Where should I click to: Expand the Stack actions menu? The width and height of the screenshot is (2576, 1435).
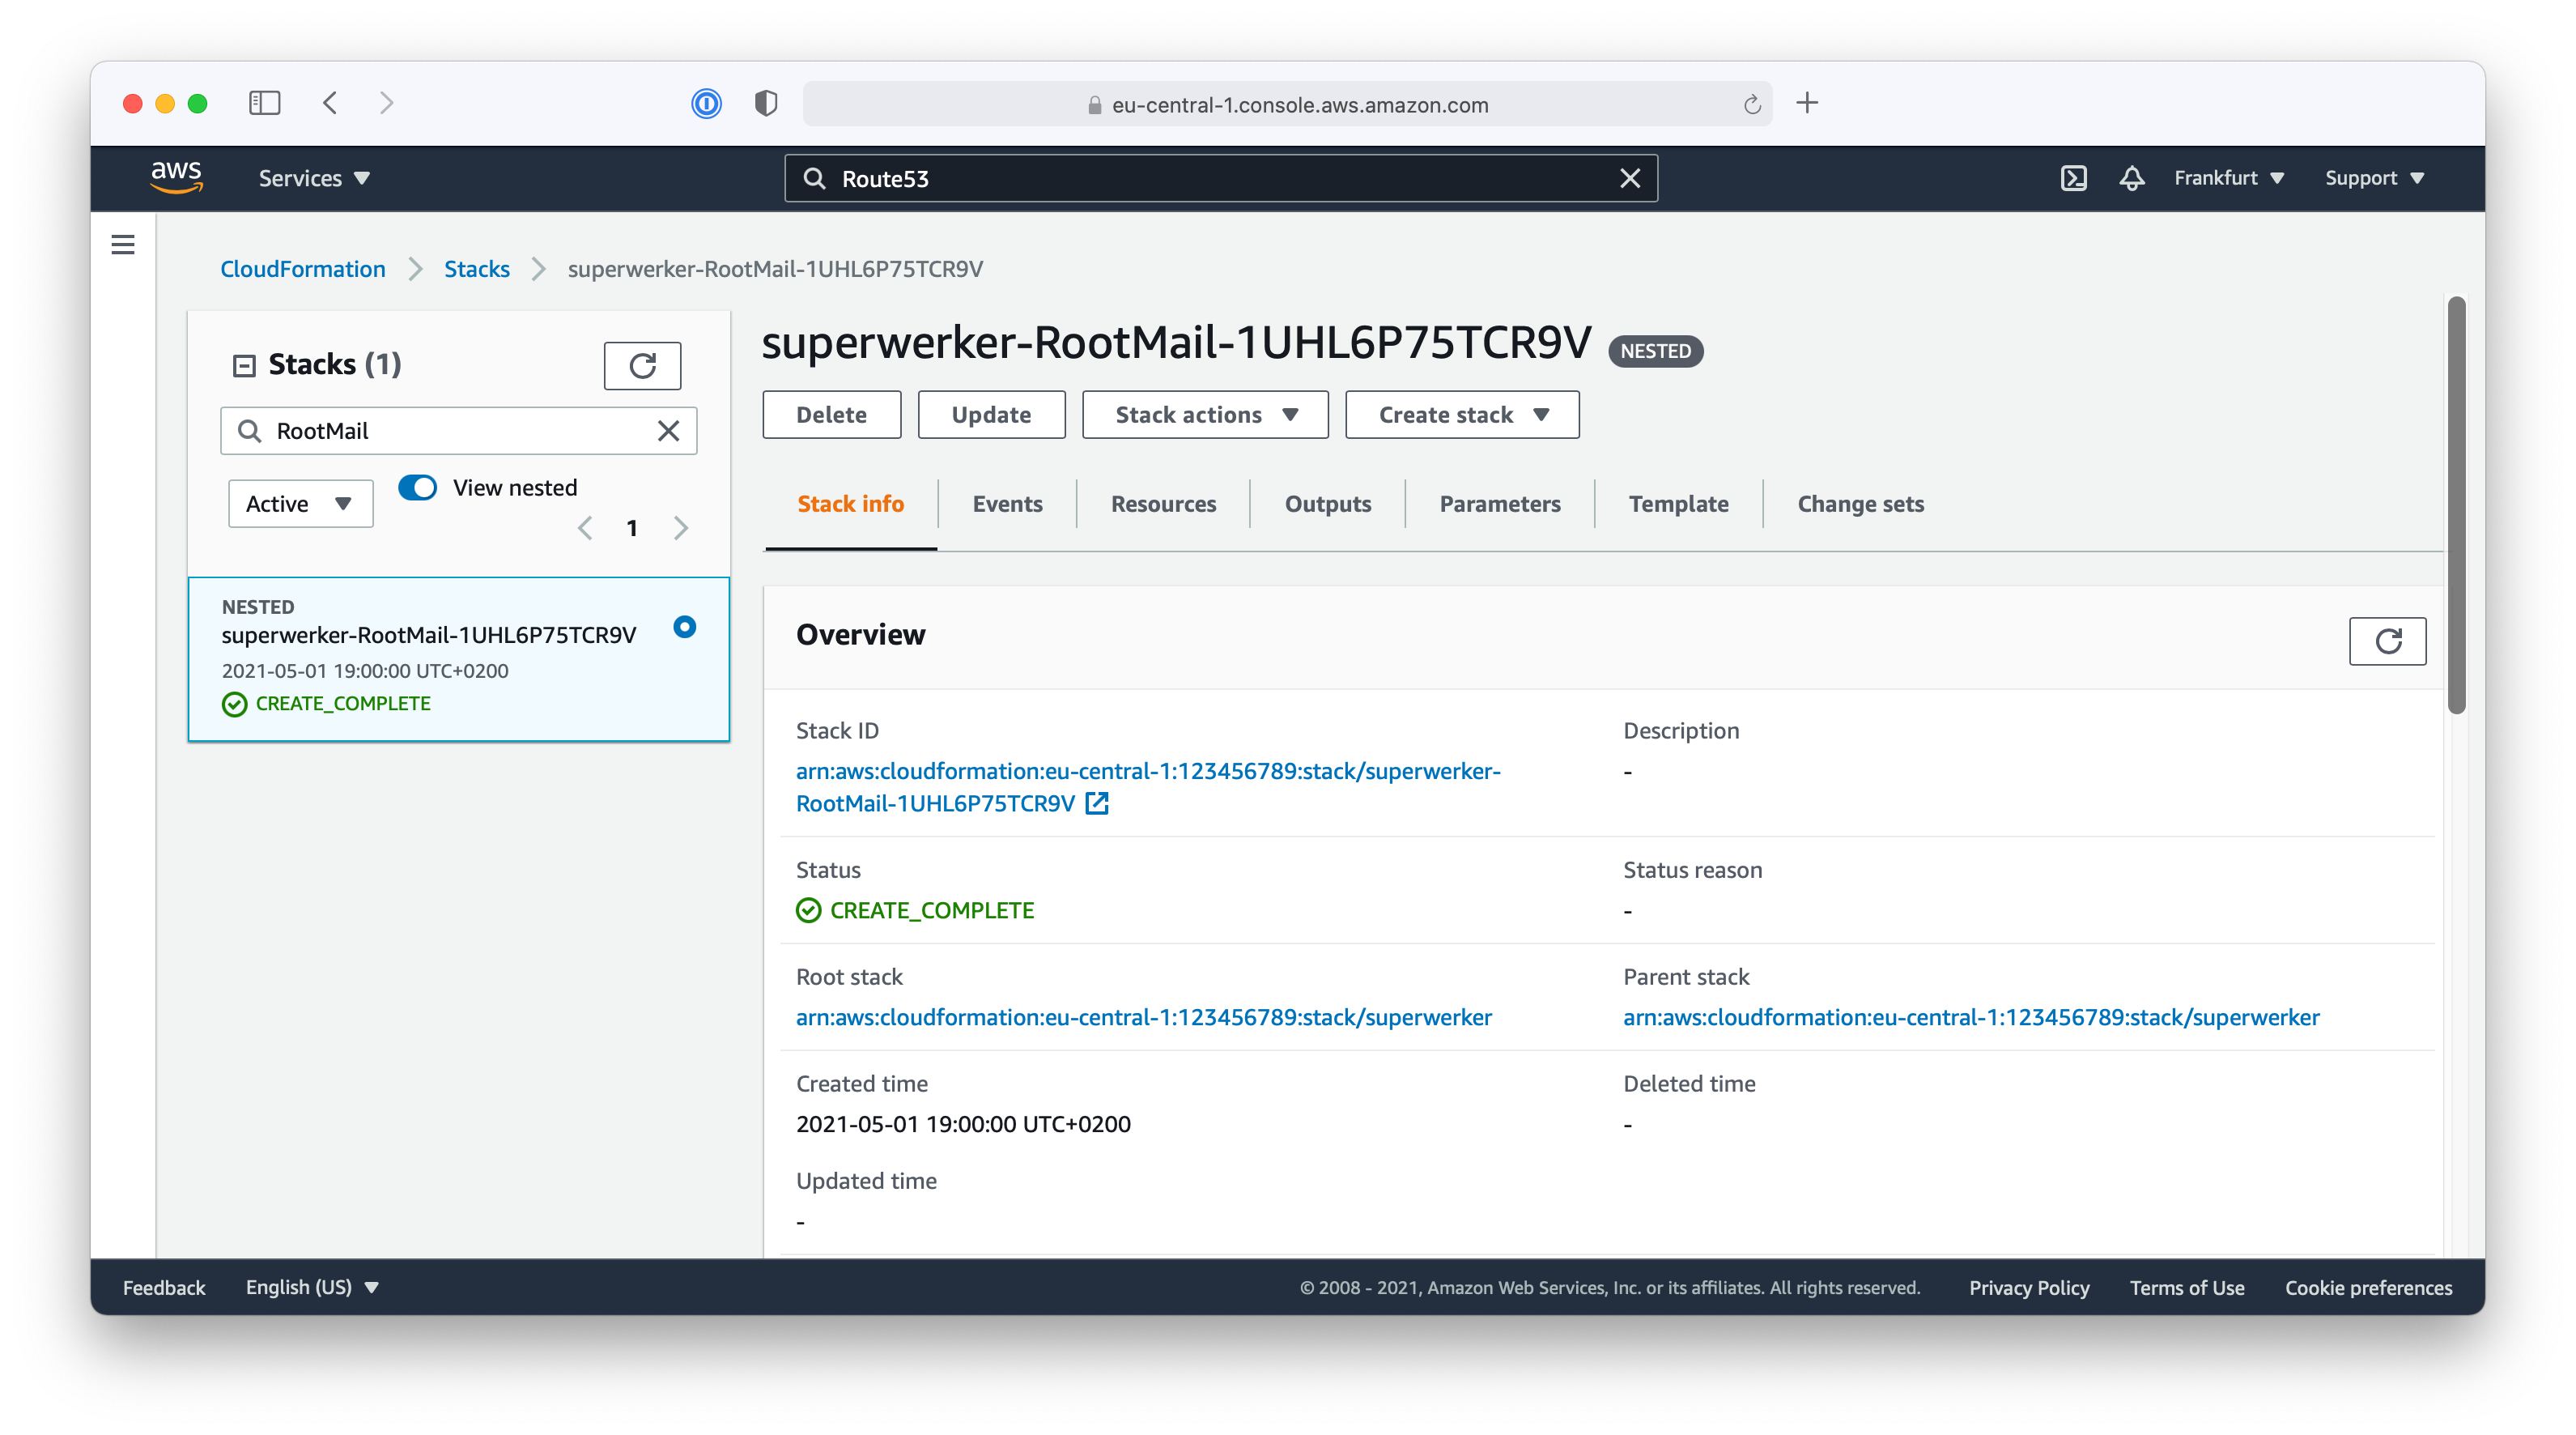1205,415
